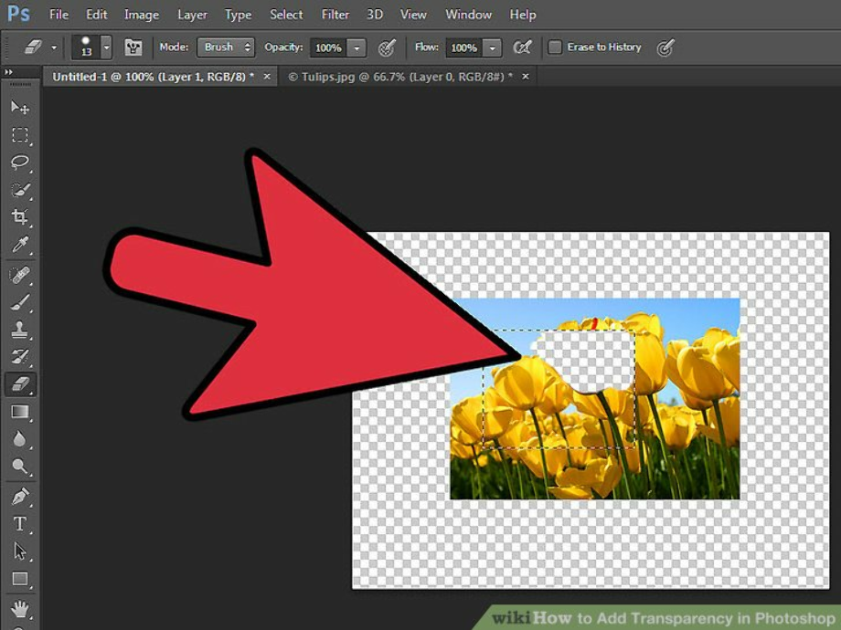Toggle airbrush mode in the options bar

coord(387,47)
